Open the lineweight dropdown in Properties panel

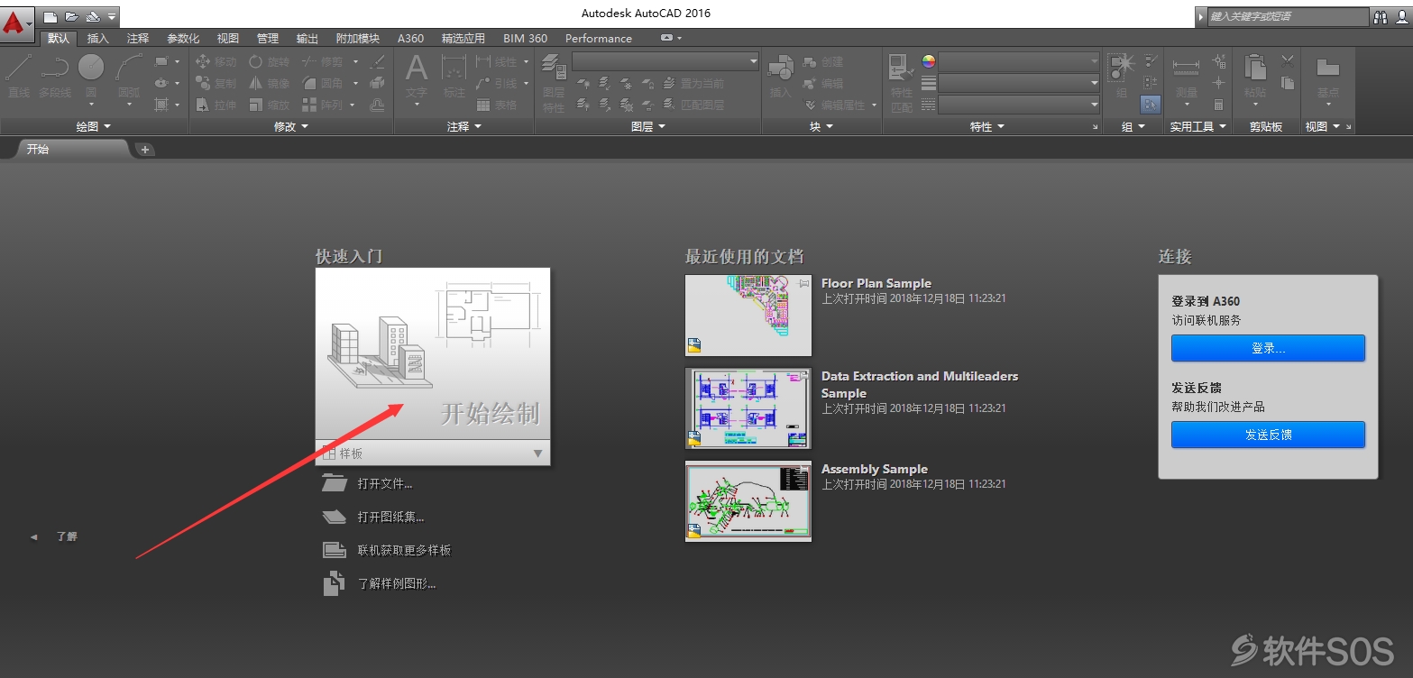point(1019,83)
